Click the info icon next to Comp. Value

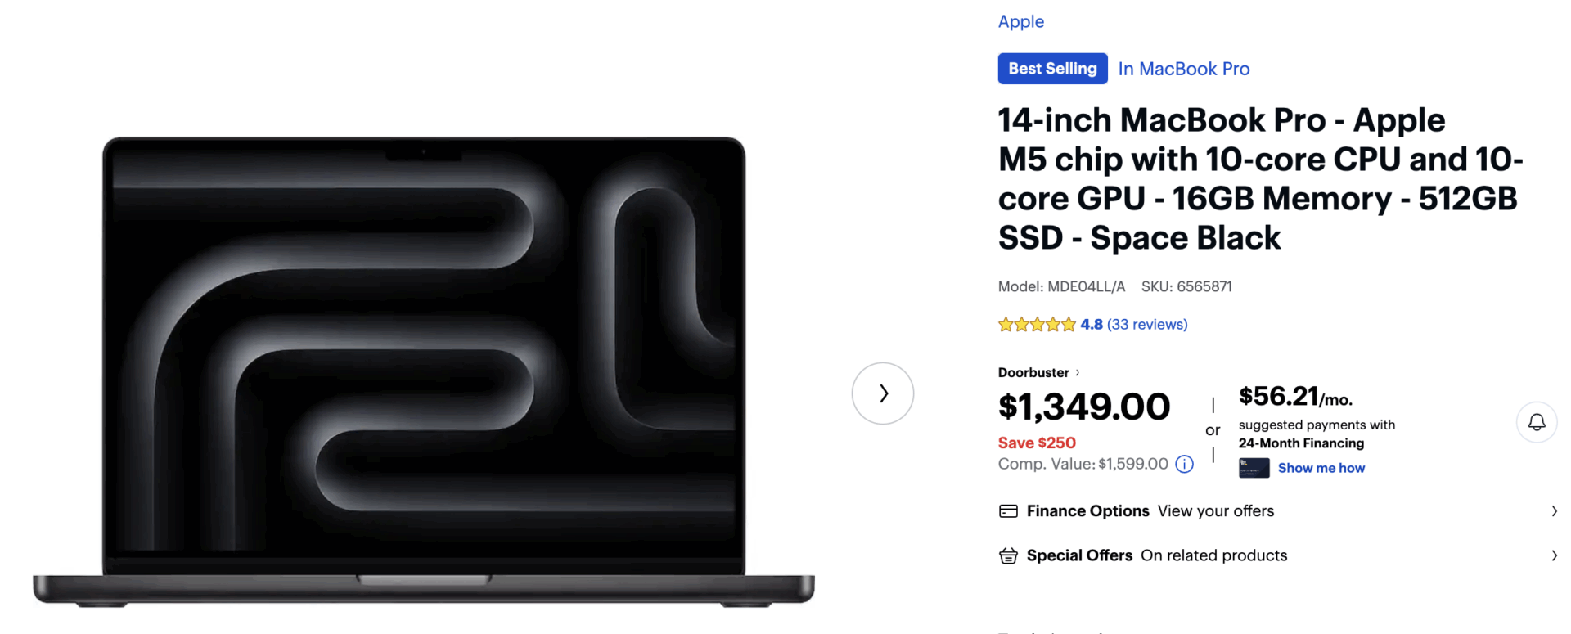click(1183, 464)
